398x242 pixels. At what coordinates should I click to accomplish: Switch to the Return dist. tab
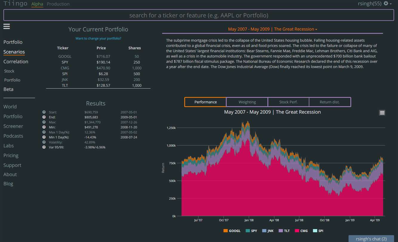(330, 102)
